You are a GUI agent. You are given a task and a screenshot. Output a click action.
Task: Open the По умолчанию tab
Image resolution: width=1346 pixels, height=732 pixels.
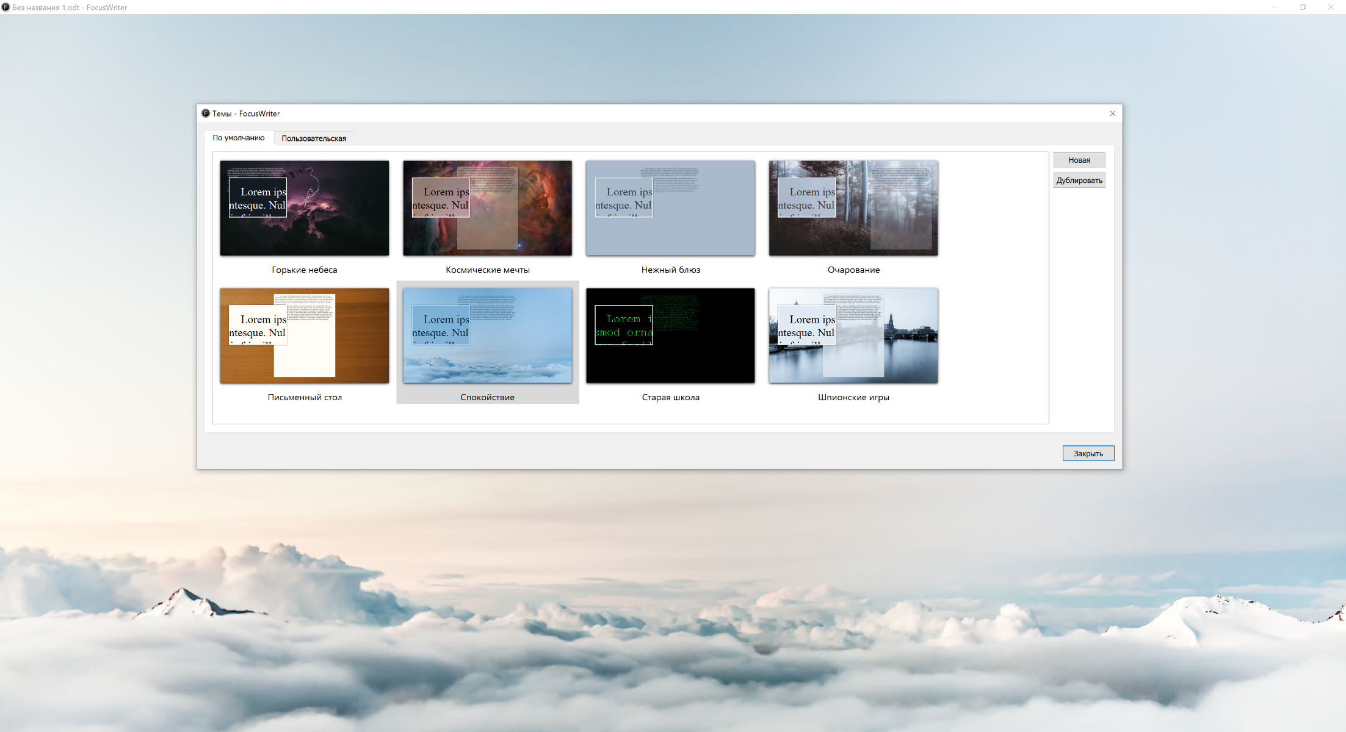(239, 138)
